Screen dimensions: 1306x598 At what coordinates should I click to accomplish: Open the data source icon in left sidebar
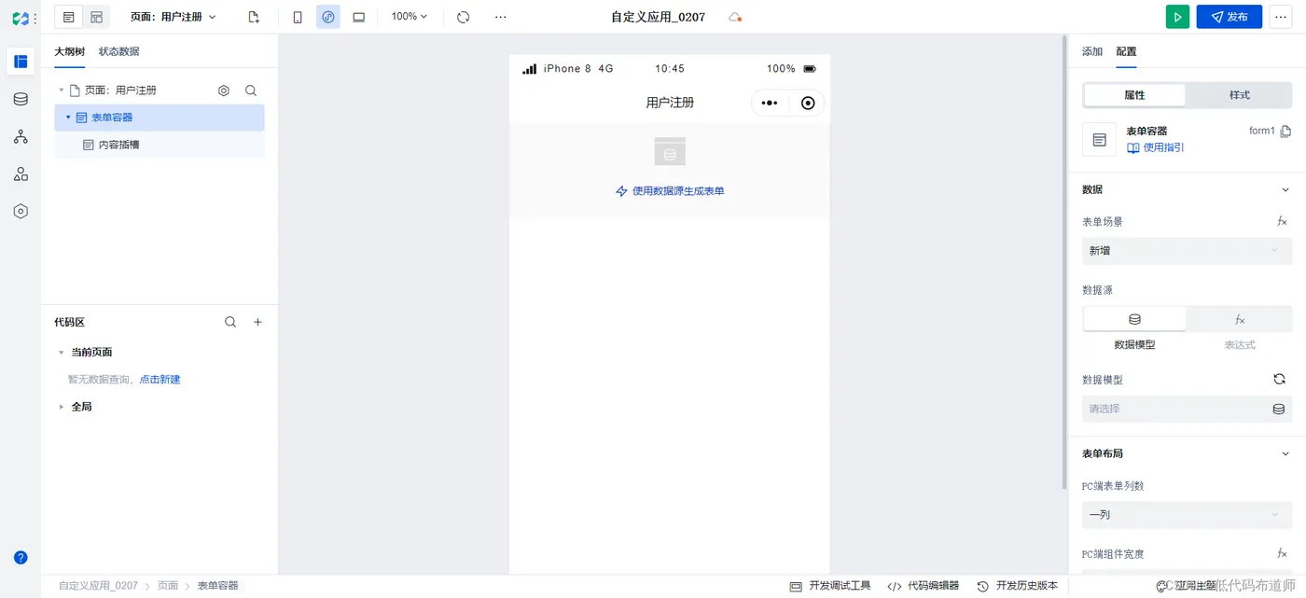tap(21, 99)
